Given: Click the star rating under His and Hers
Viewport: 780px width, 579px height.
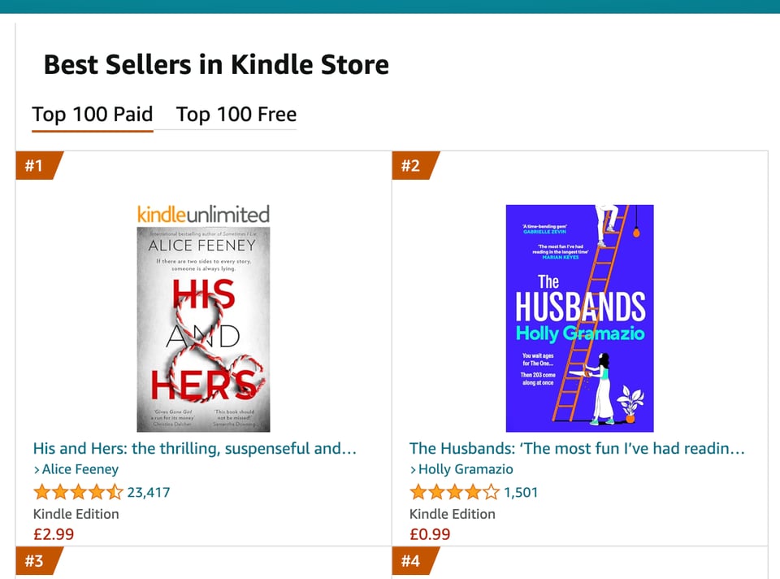Looking at the screenshot, I should click(x=79, y=492).
